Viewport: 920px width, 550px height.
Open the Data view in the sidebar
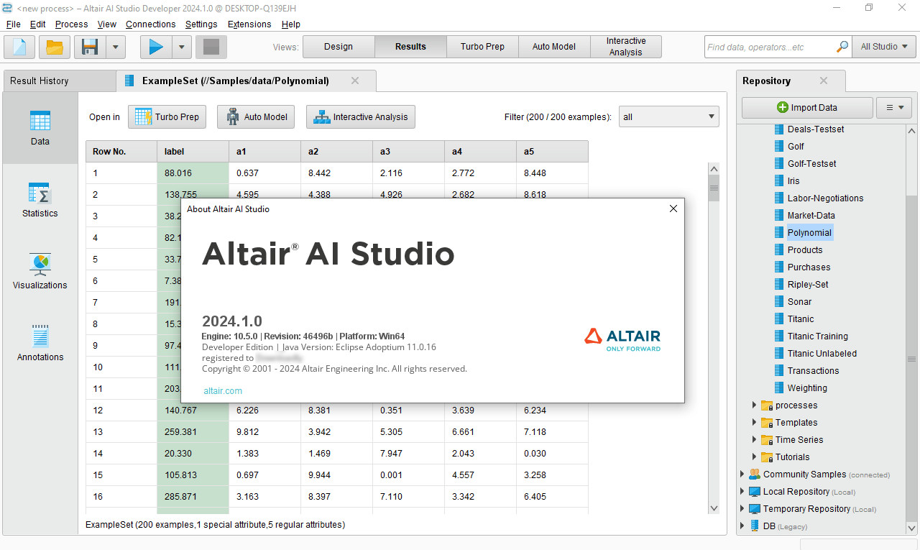40,128
